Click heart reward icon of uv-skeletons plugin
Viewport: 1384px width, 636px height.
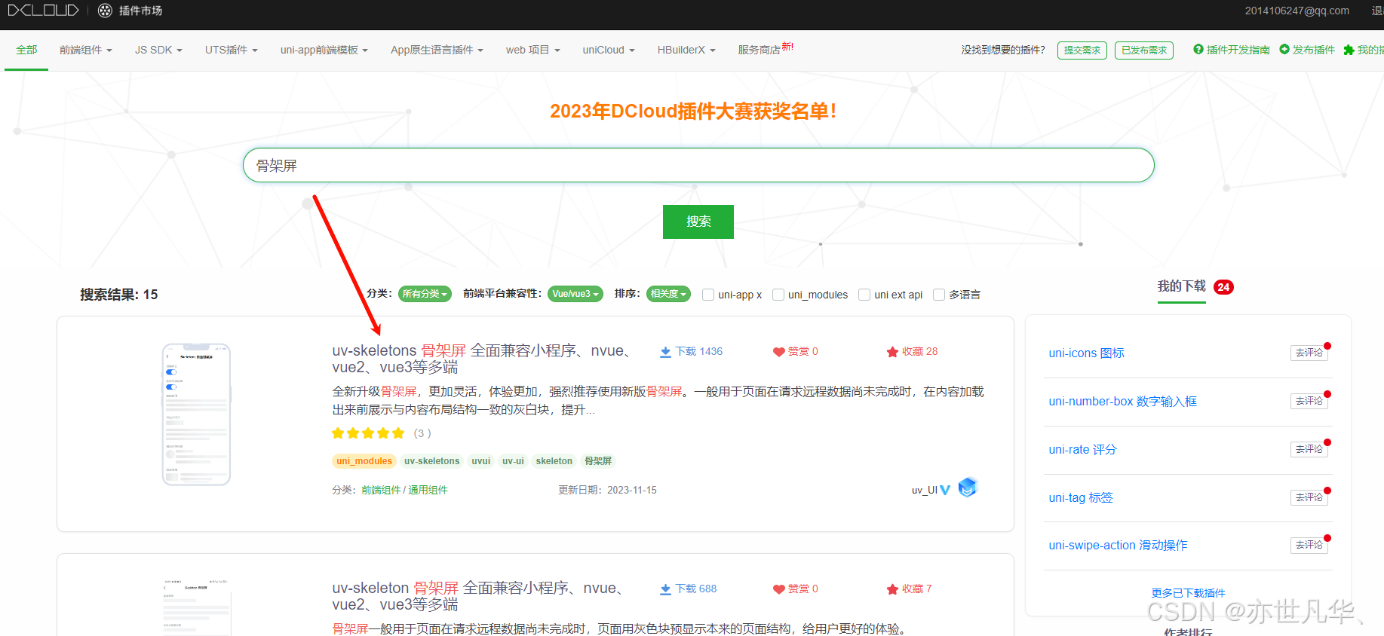click(779, 352)
